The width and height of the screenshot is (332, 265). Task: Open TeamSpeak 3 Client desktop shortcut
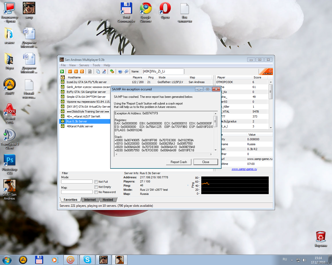coord(10,139)
